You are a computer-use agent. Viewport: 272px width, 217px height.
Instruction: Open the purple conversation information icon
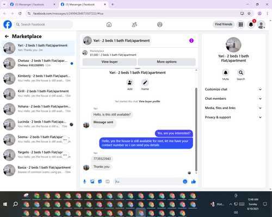click(x=191, y=41)
